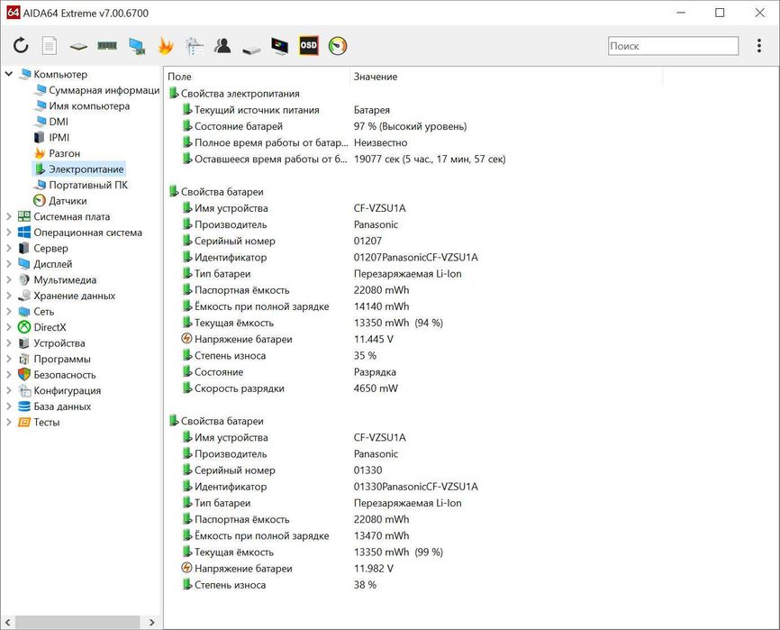Expand the Сеть tree node
Image resolution: width=780 pixels, height=630 pixels.
coord(8,312)
